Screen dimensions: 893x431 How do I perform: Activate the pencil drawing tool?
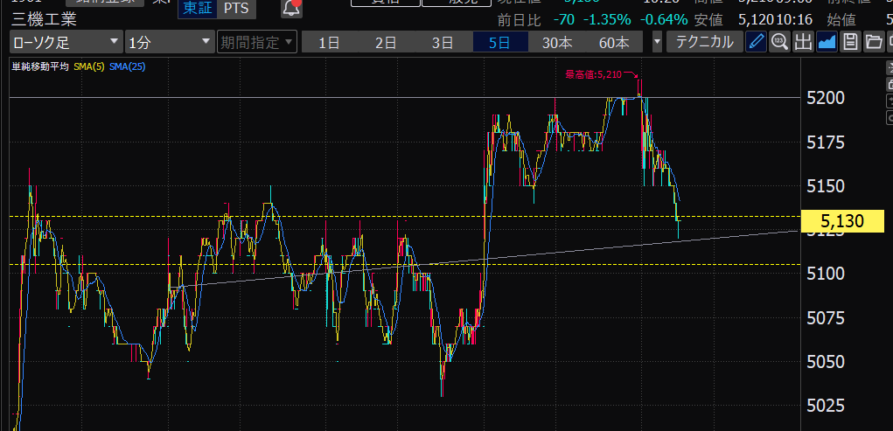pyautogui.click(x=757, y=42)
